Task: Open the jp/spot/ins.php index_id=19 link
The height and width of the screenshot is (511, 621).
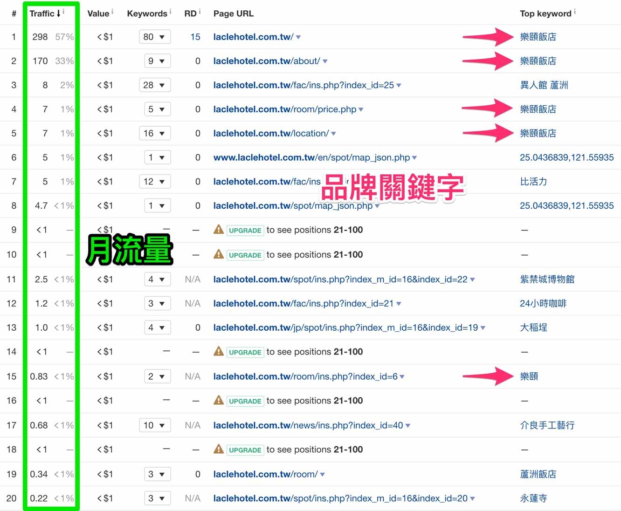Action: (345, 328)
